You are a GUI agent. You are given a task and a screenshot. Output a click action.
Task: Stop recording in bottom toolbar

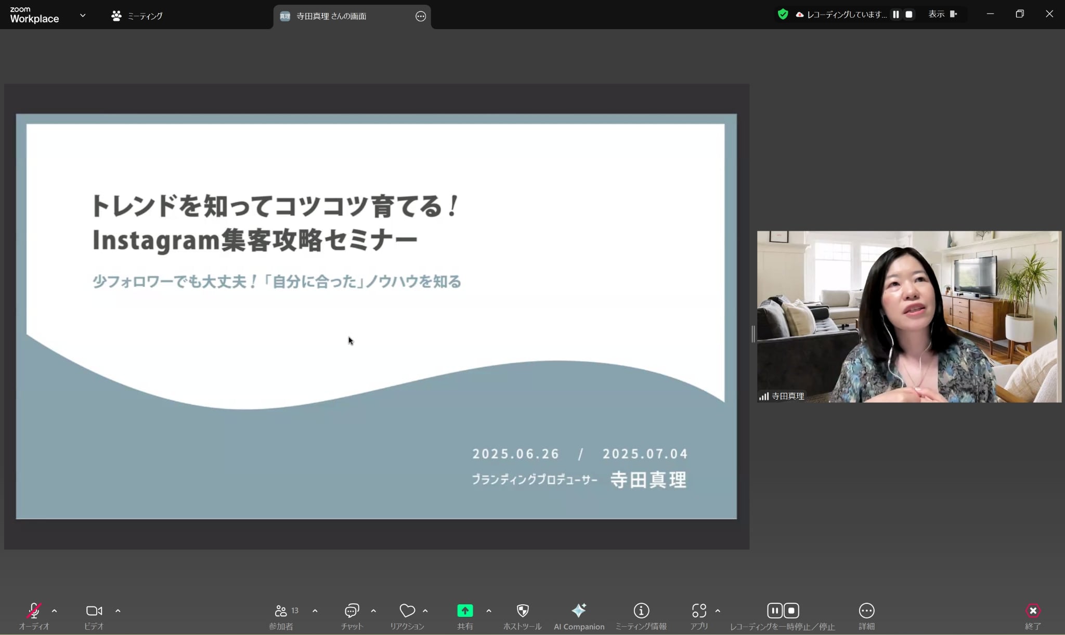(x=791, y=611)
